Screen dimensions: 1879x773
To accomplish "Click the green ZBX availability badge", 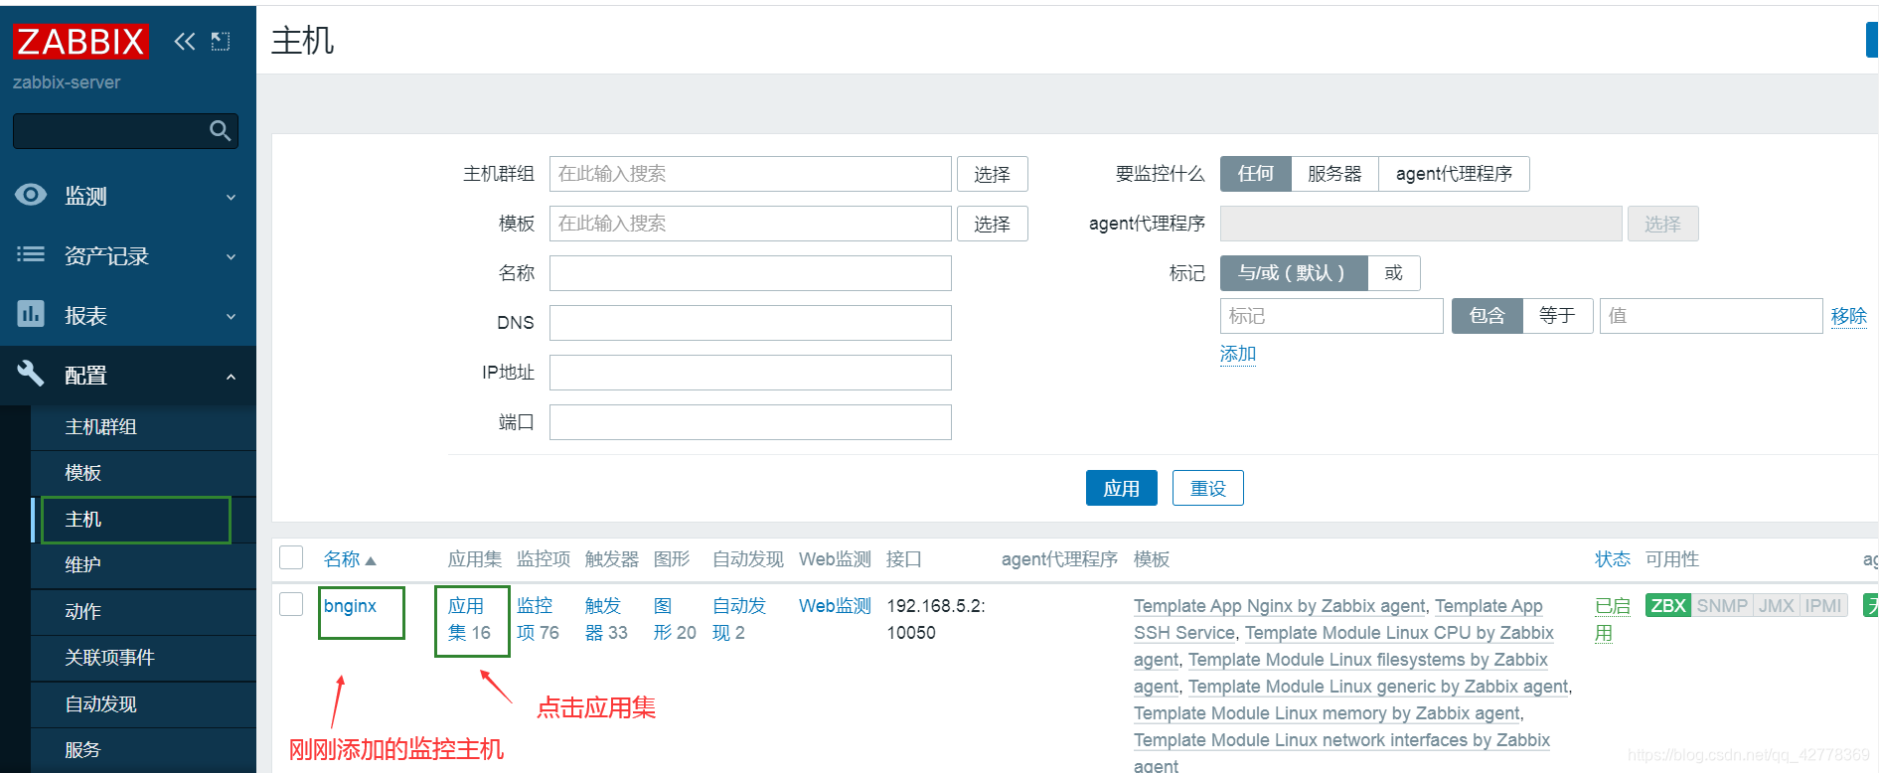I will click(1668, 606).
